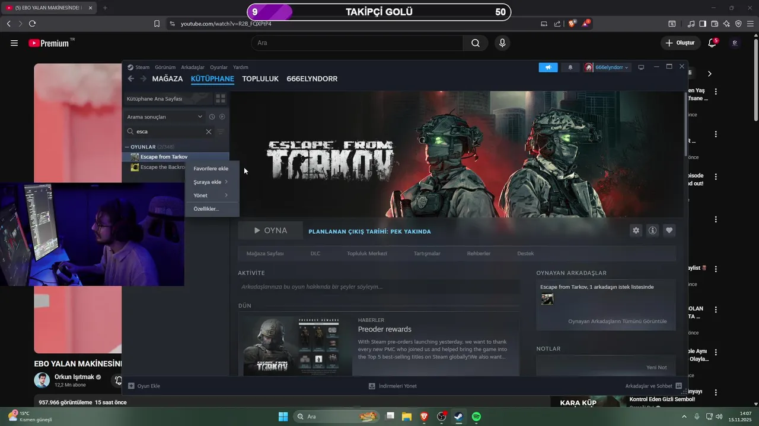Screen dimensions: 759x426
Task: Choose 'Favorilere ekle' in context menu
Action: coord(212,169)
